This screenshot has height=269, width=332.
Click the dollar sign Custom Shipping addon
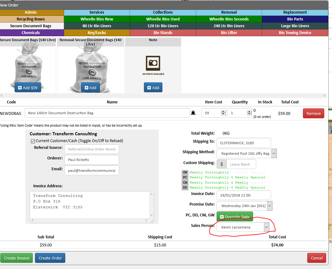[x=222, y=164]
